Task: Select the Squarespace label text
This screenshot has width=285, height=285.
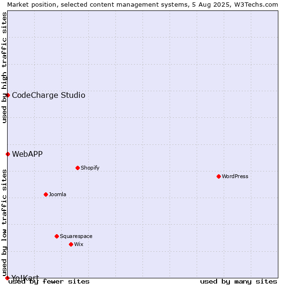Action: pyautogui.click(x=76, y=236)
